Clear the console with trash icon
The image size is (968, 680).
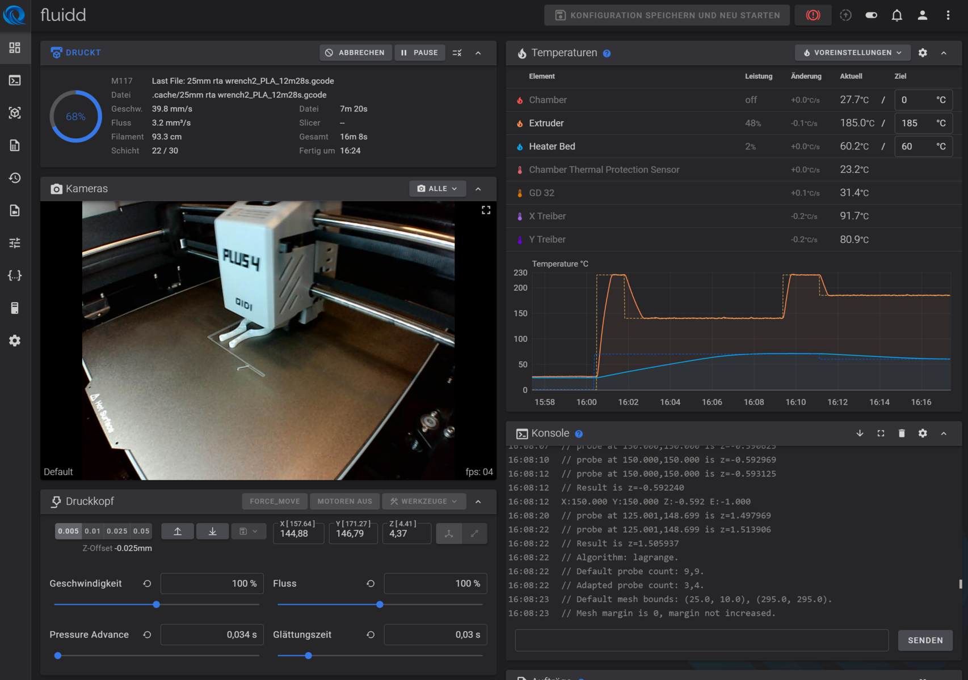click(902, 433)
